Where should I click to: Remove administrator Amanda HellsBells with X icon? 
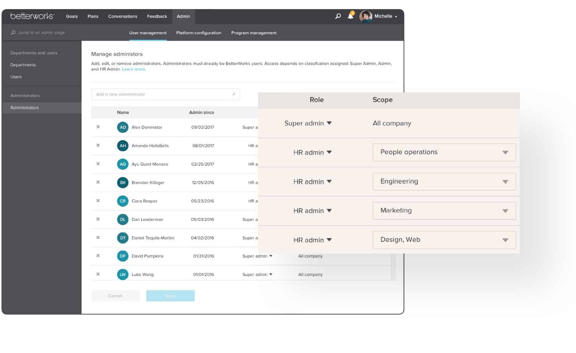pyautogui.click(x=98, y=145)
